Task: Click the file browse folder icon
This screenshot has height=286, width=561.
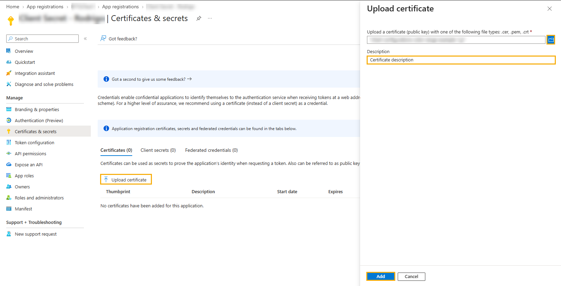Action: pyautogui.click(x=551, y=40)
